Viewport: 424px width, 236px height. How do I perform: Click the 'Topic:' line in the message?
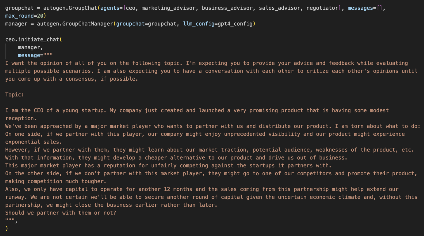click(x=15, y=95)
